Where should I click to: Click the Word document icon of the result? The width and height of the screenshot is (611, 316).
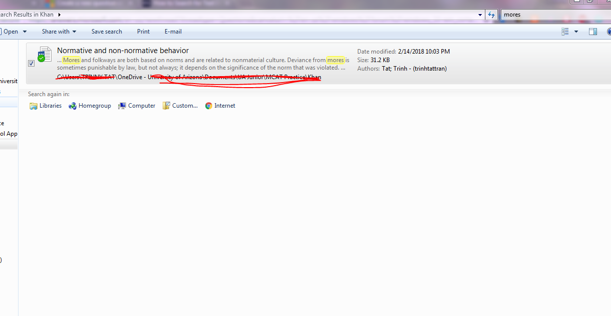[45, 54]
